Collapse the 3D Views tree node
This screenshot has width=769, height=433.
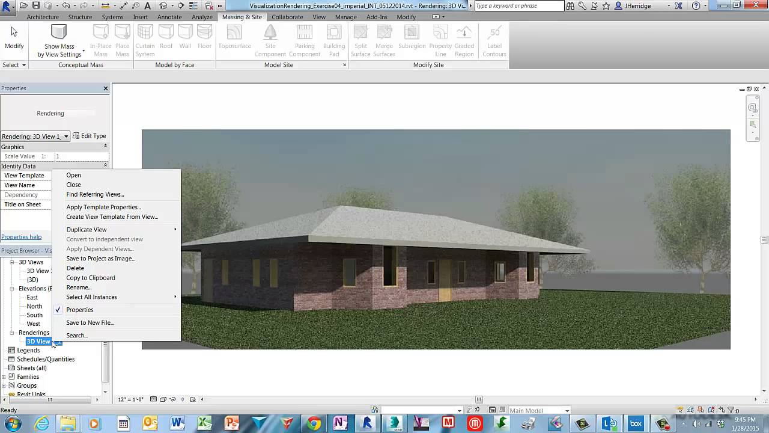click(12, 262)
